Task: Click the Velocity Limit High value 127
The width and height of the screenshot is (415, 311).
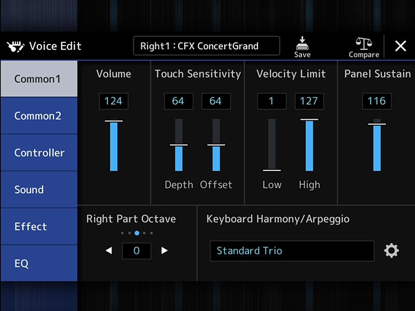Action: (x=309, y=101)
